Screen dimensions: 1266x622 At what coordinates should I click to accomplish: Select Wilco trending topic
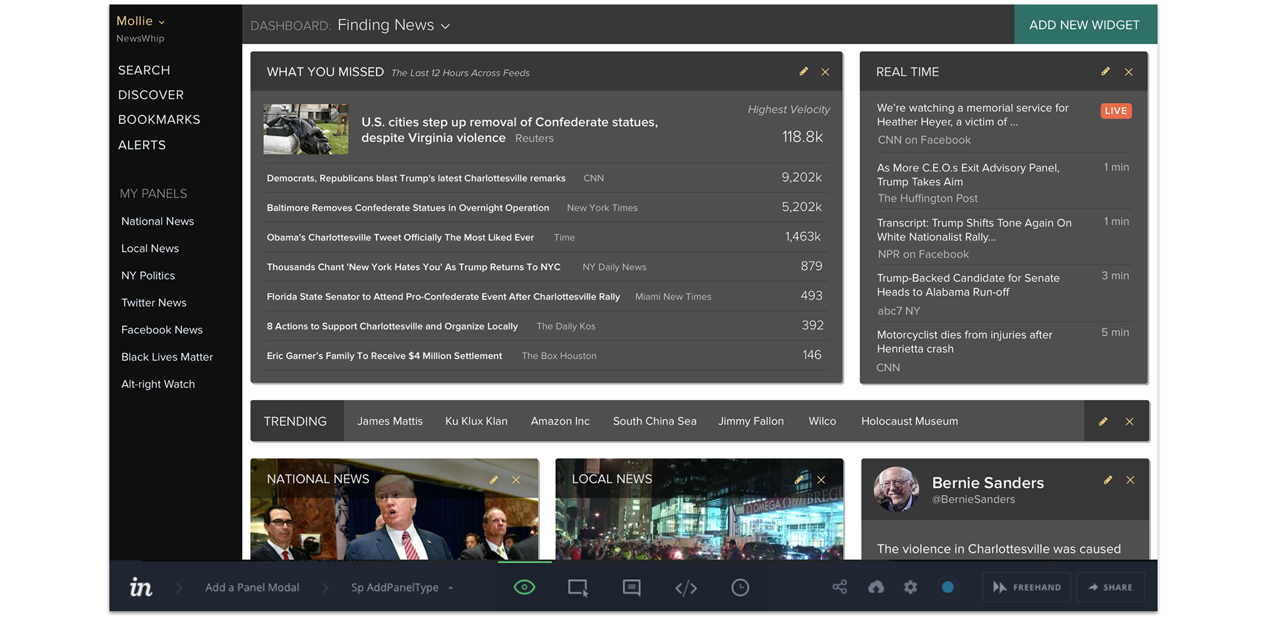click(822, 421)
